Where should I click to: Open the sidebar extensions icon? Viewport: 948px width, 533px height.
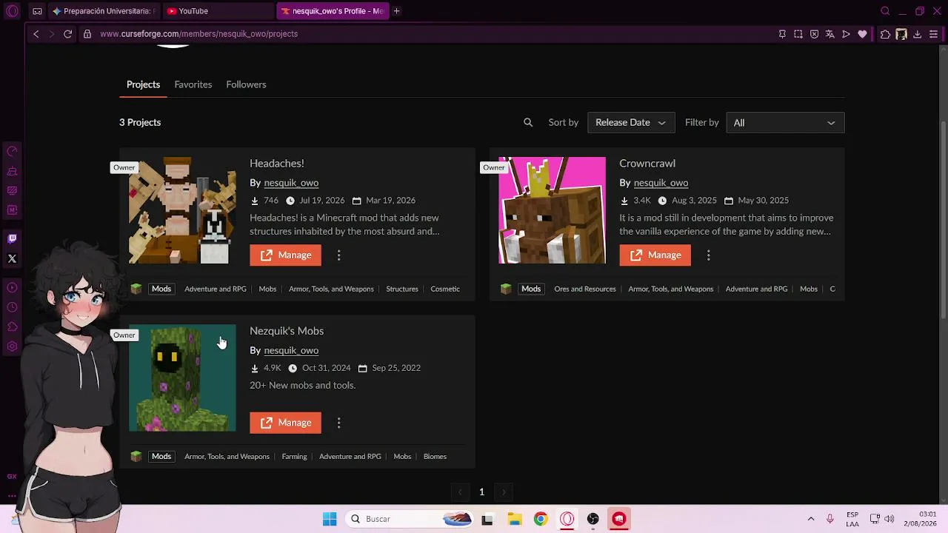coord(12,326)
